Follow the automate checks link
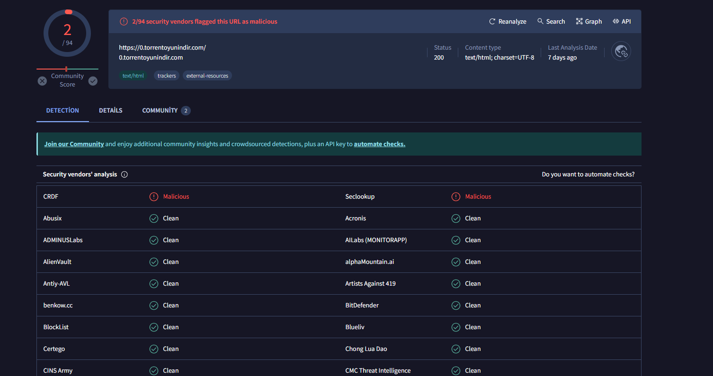Image resolution: width=713 pixels, height=376 pixels. click(380, 144)
